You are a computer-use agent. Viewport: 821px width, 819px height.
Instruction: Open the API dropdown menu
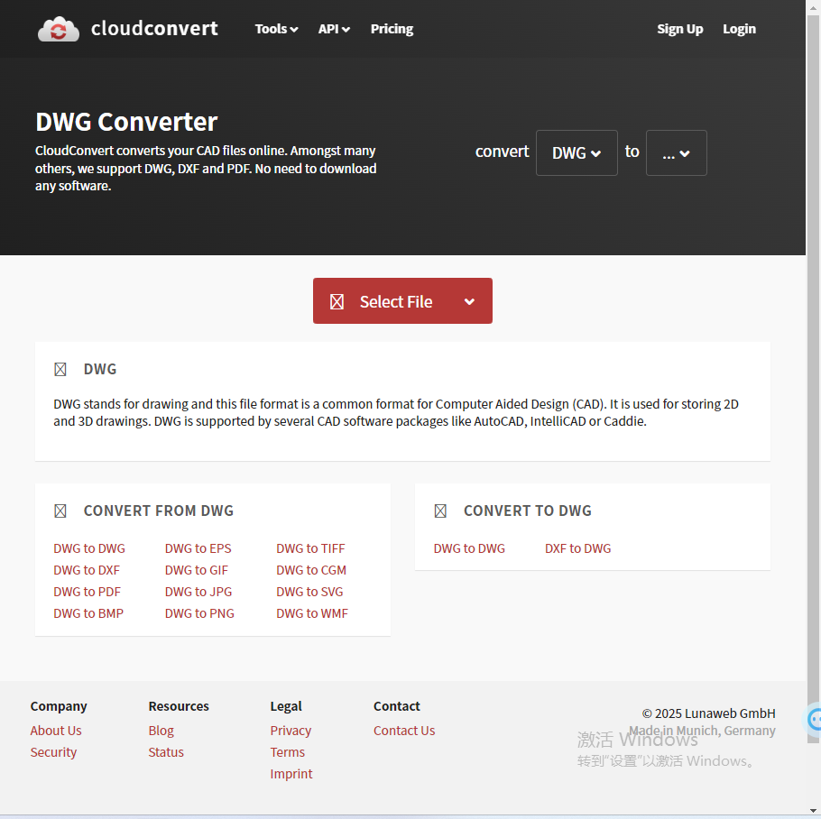click(334, 29)
